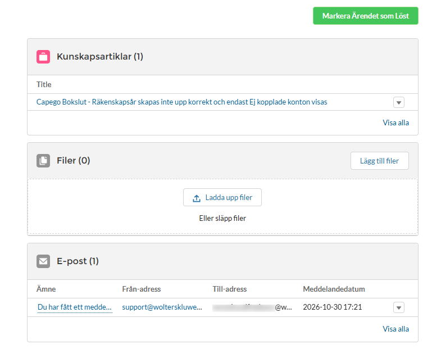The width and height of the screenshot is (432, 349).
Task: Click the Meddelandedatum column header
Action: 334,289
